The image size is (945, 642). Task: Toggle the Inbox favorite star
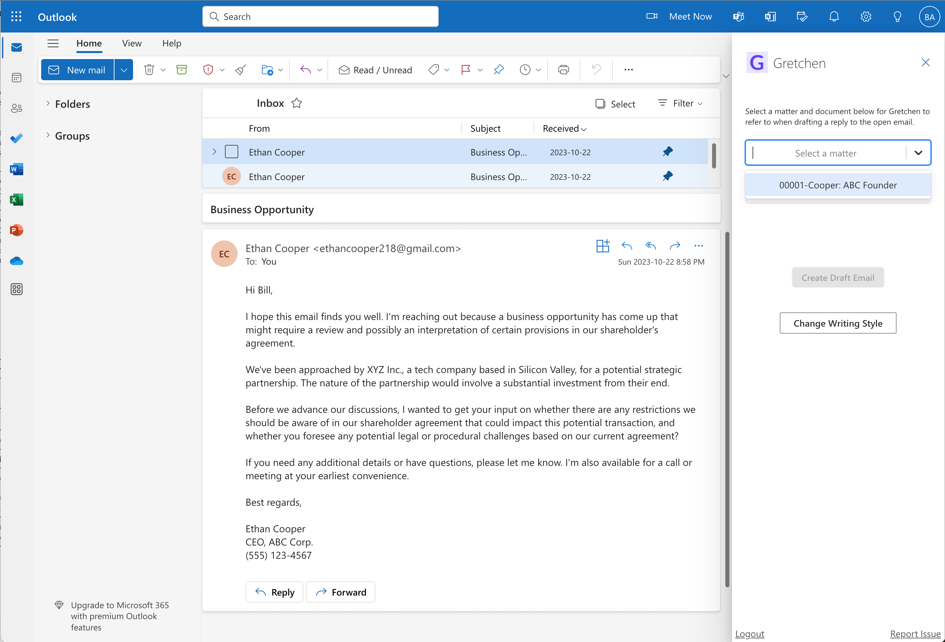click(296, 103)
